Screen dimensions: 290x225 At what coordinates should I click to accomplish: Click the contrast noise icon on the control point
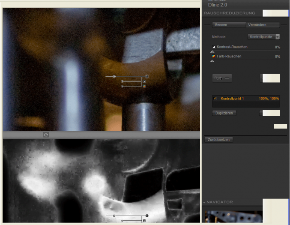pos(144,81)
